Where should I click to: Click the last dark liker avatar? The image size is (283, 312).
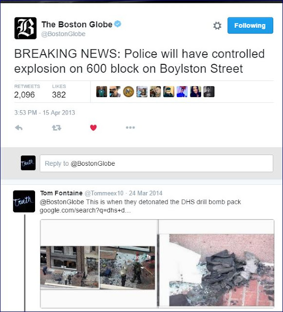tap(209, 92)
